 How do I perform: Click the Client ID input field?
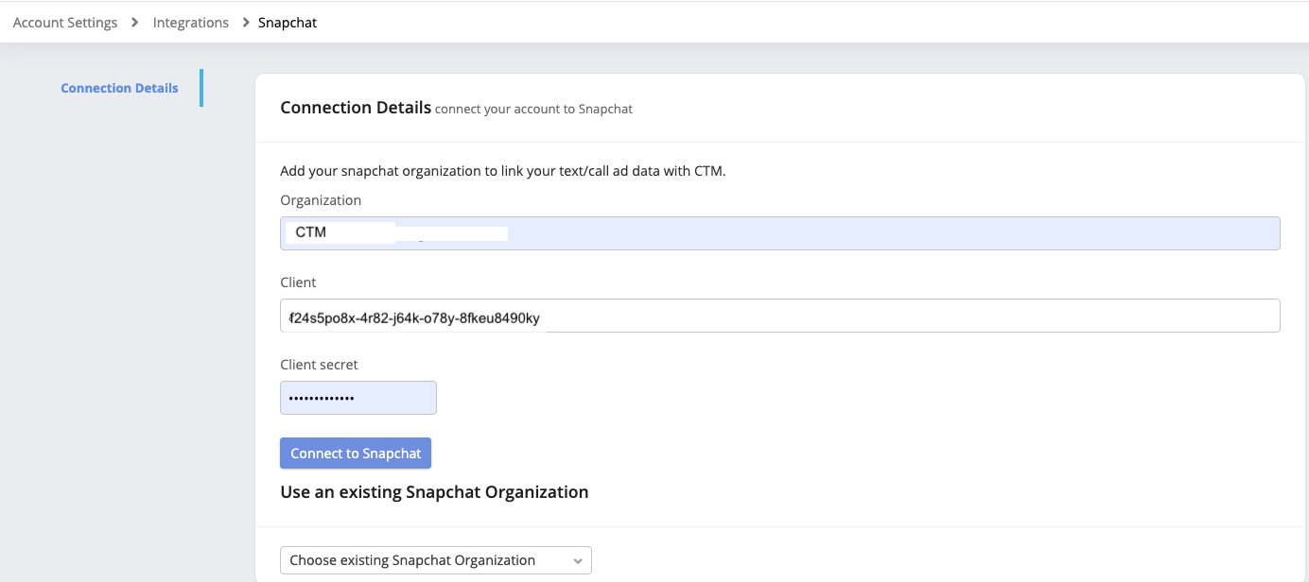click(x=780, y=316)
